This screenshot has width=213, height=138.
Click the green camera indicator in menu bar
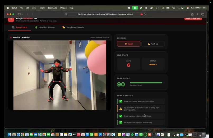click(x=135, y=8)
